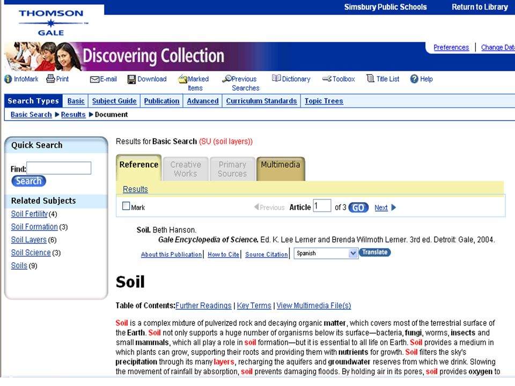Switch to the Multimedia tab
Screen dimensions: 515x386
pos(281,169)
